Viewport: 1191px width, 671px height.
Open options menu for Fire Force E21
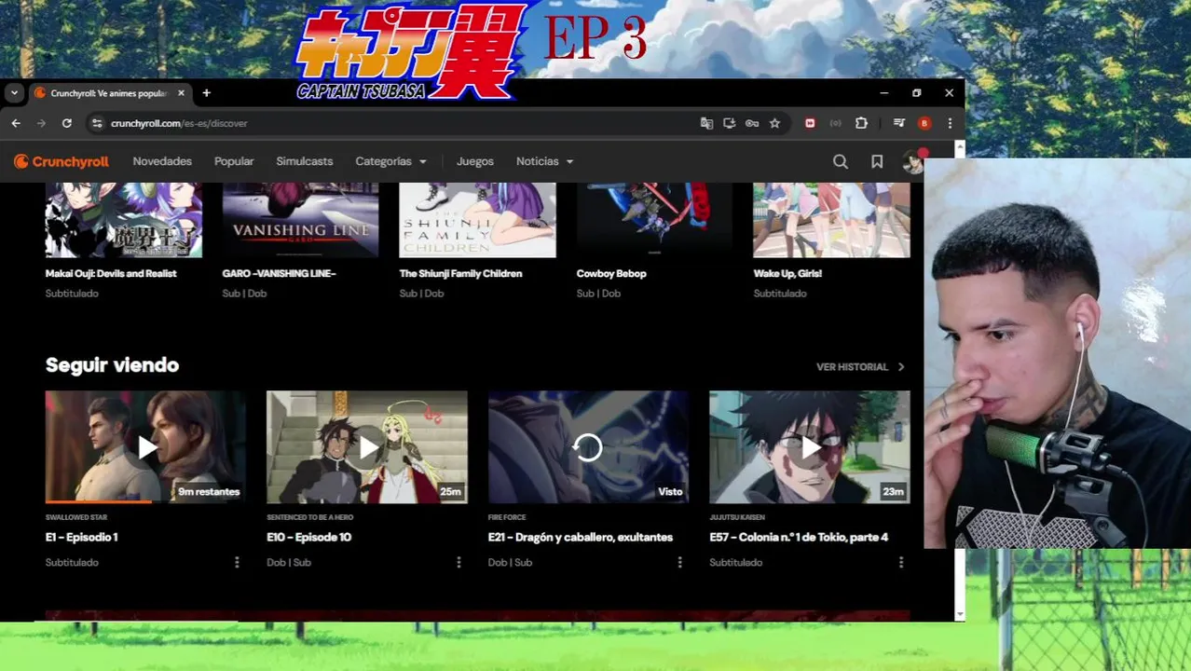tap(679, 562)
